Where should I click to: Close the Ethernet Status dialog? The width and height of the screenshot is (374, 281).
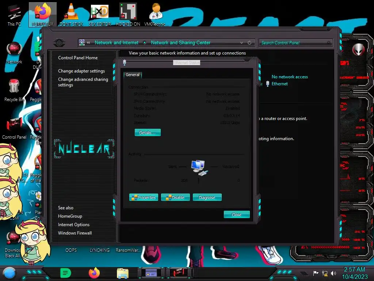pyautogui.click(x=237, y=214)
